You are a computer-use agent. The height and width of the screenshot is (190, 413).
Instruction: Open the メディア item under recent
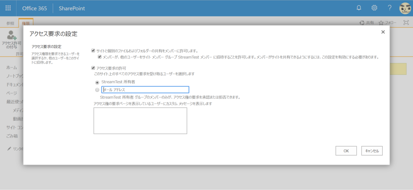[18, 110]
